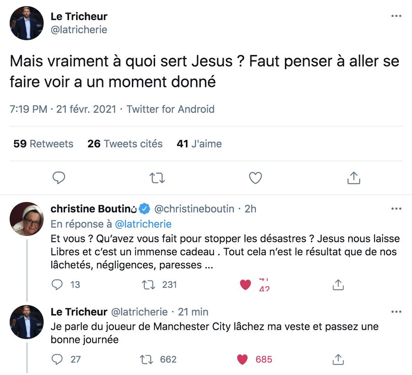Reply to Christine Boutin's tweet with 13 replies

point(57,285)
